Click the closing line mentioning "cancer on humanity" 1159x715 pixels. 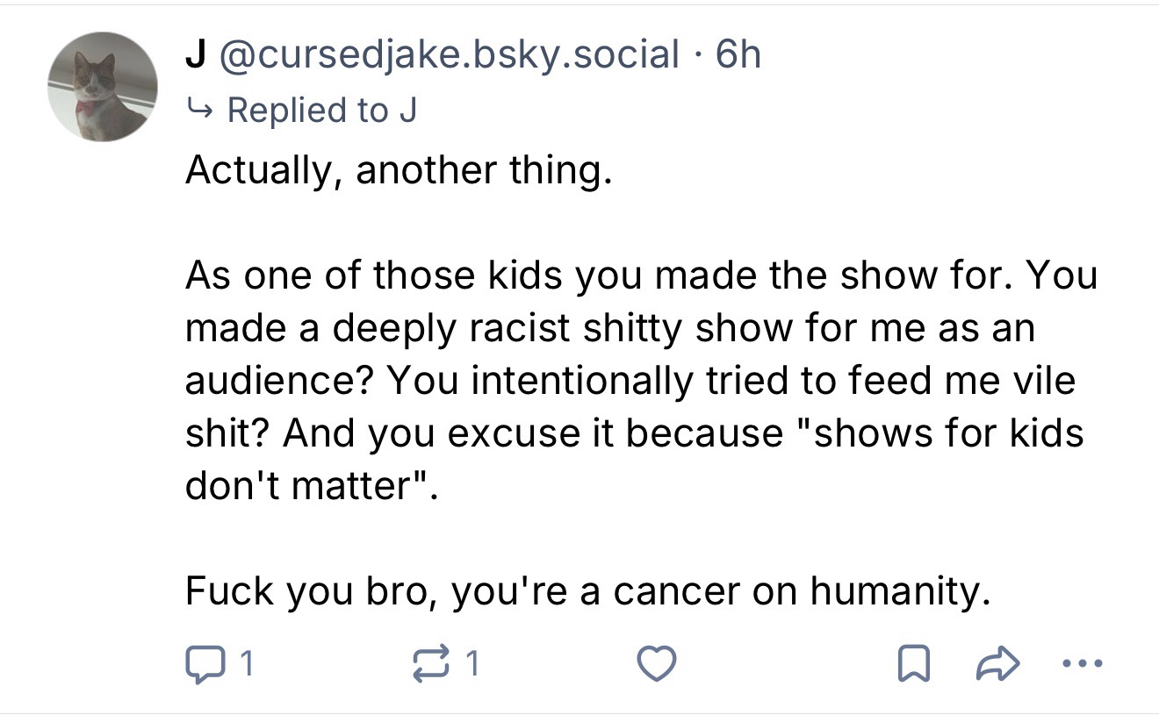587,591
